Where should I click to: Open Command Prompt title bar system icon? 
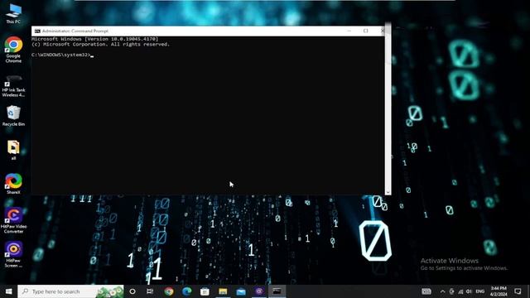tap(37, 31)
